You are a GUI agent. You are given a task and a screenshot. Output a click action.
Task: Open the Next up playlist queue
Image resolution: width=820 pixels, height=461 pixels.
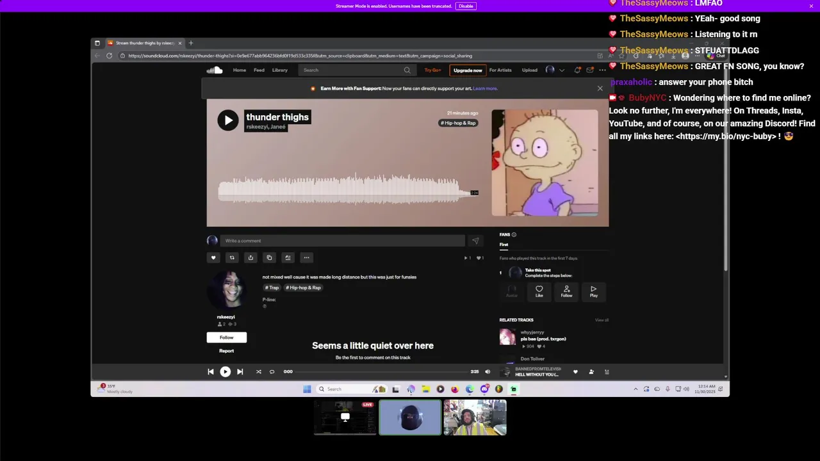[607, 371]
